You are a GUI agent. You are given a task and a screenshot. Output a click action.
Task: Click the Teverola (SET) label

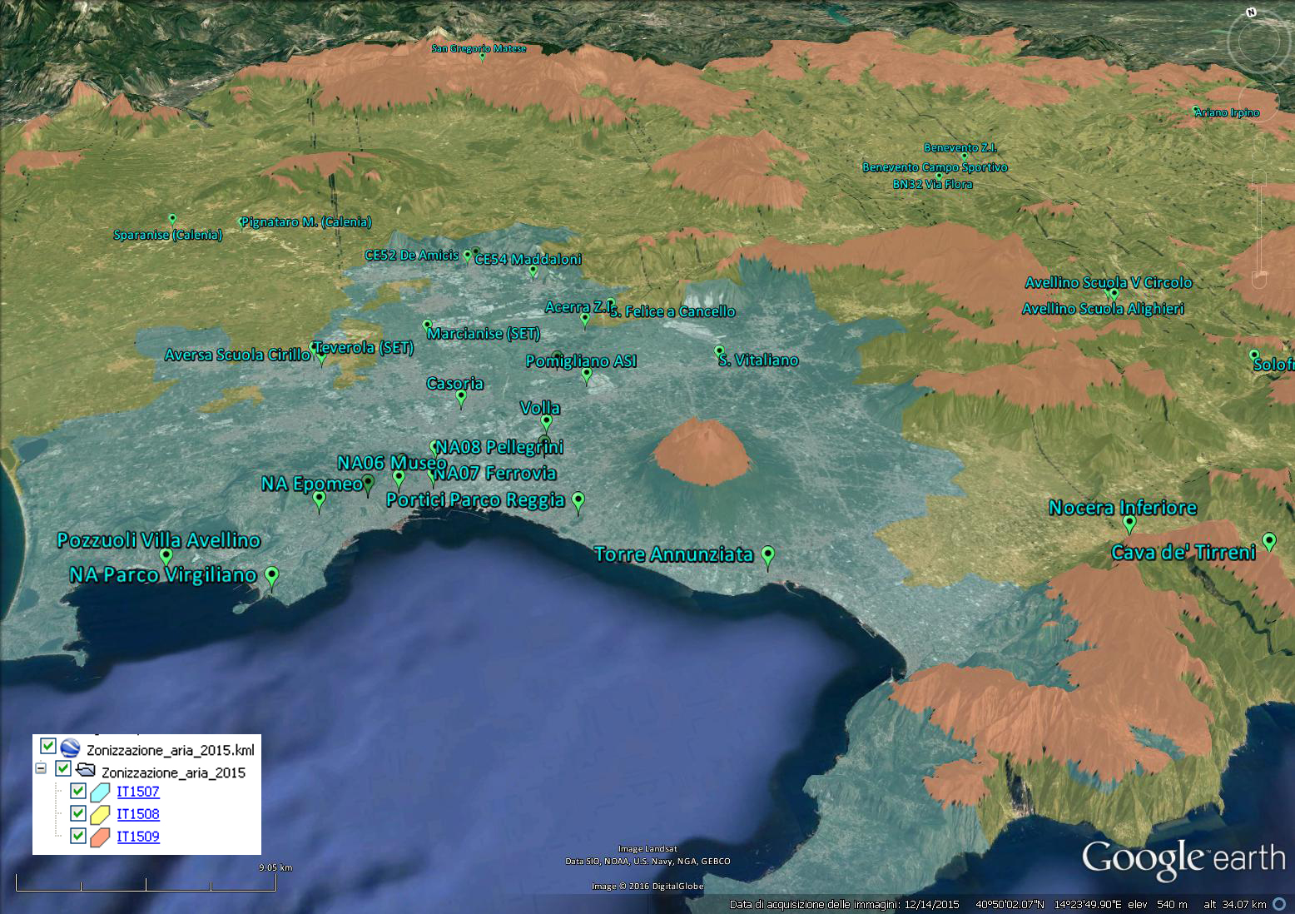(365, 347)
